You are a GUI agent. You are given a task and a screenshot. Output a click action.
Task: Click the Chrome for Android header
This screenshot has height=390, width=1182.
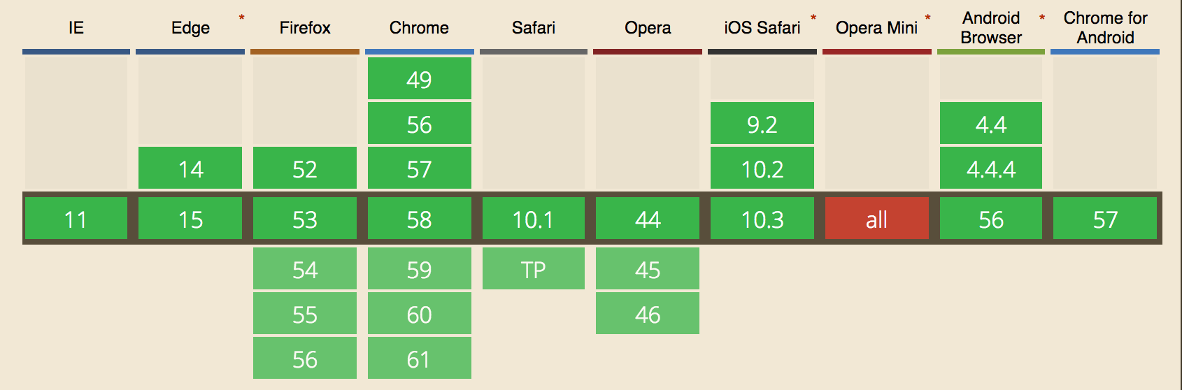1105,28
